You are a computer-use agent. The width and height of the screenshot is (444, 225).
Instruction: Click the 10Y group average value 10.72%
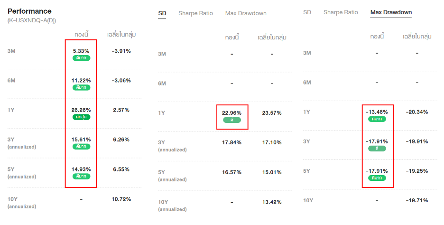(x=121, y=199)
